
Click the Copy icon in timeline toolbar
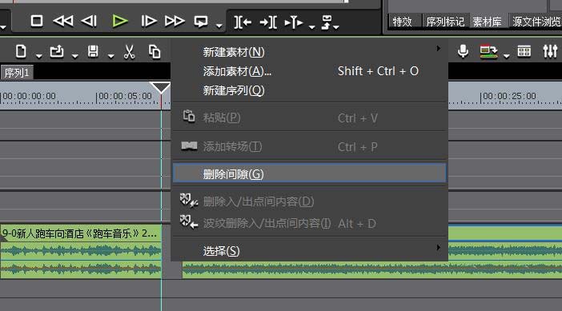pos(155,52)
